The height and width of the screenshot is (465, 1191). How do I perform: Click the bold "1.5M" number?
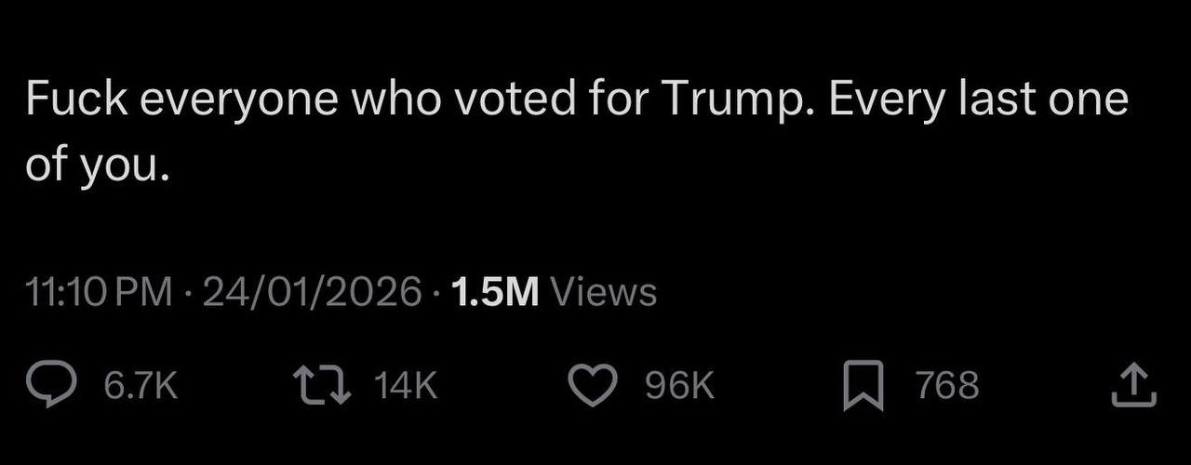[x=494, y=293]
